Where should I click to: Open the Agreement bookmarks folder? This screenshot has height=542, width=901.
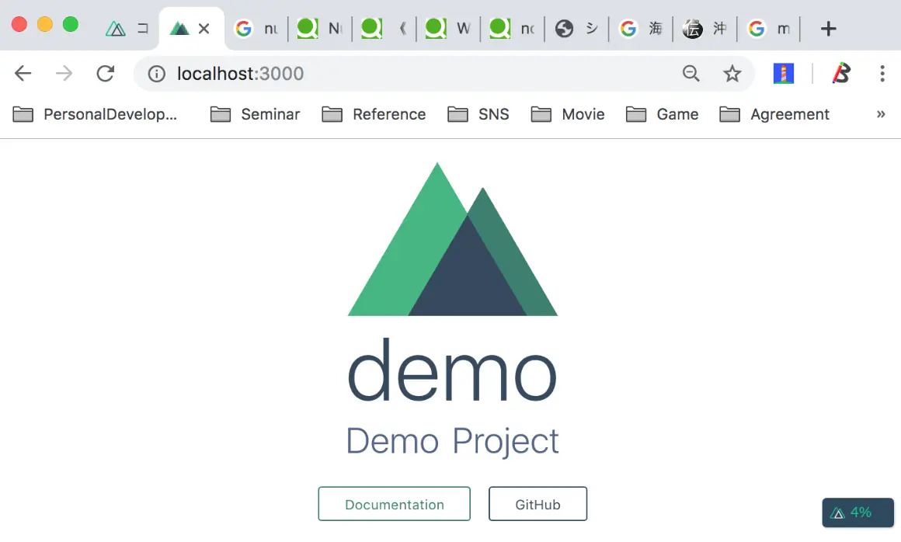point(774,114)
